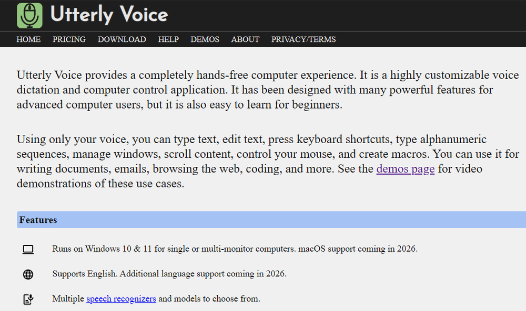Image resolution: width=526 pixels, height=311 pixels.
Task: Click the speech-to-text icon beside recognizers
Action: point(28,299)
